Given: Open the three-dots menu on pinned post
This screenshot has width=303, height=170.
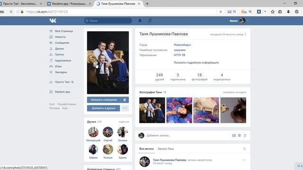Looking at the screenshot, I should [244, 160].
